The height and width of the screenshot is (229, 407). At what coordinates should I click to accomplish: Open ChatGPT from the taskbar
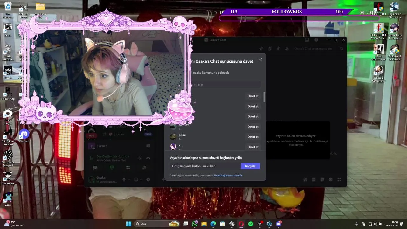point(232,224)
